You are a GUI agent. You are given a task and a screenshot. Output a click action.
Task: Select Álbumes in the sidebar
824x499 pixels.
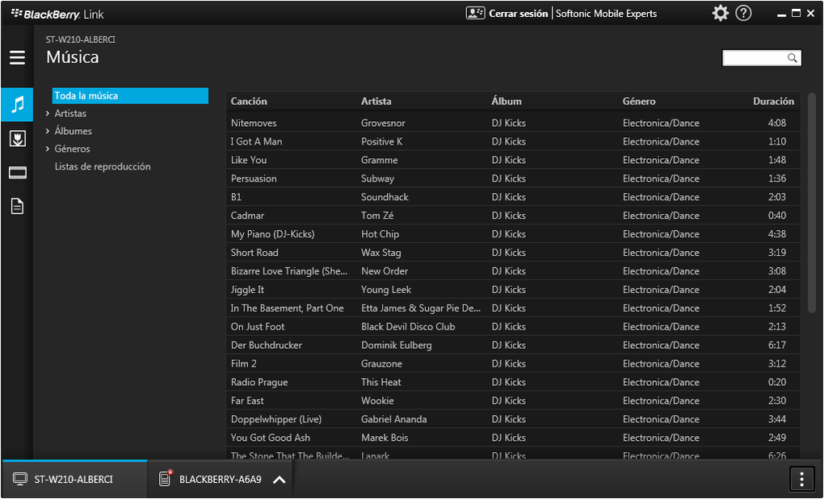(73, 131)
